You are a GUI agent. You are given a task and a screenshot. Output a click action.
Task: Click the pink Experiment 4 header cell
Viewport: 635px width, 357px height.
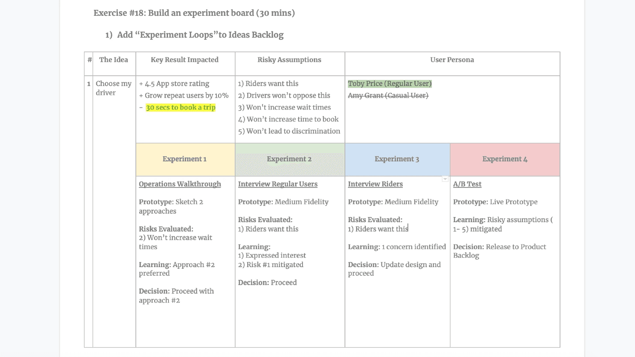505,159
